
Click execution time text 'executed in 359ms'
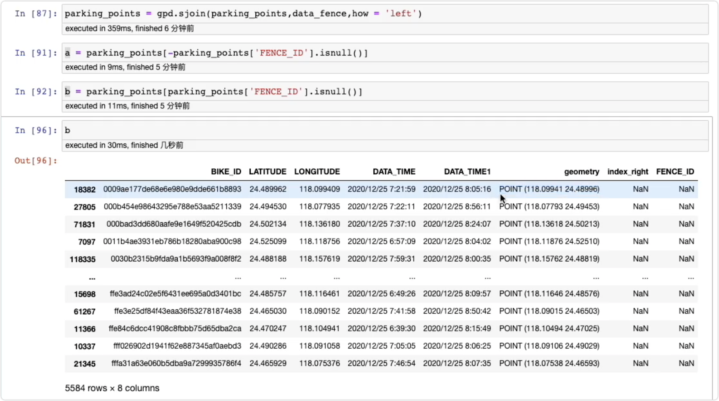(x=98, y=29)
